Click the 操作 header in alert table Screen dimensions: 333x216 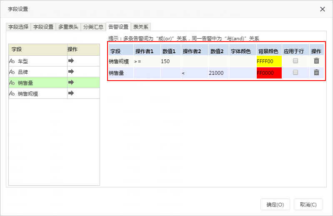point(317,50)
